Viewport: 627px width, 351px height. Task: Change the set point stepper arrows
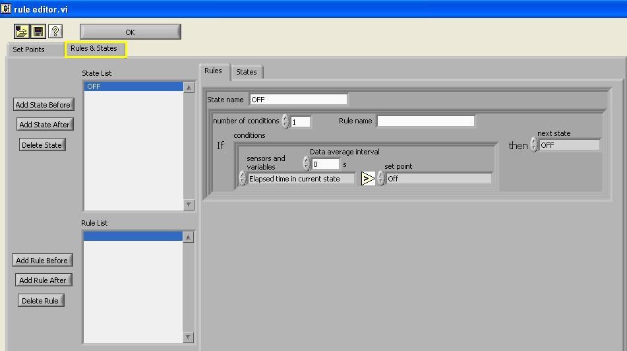click(x=380, y=178)
